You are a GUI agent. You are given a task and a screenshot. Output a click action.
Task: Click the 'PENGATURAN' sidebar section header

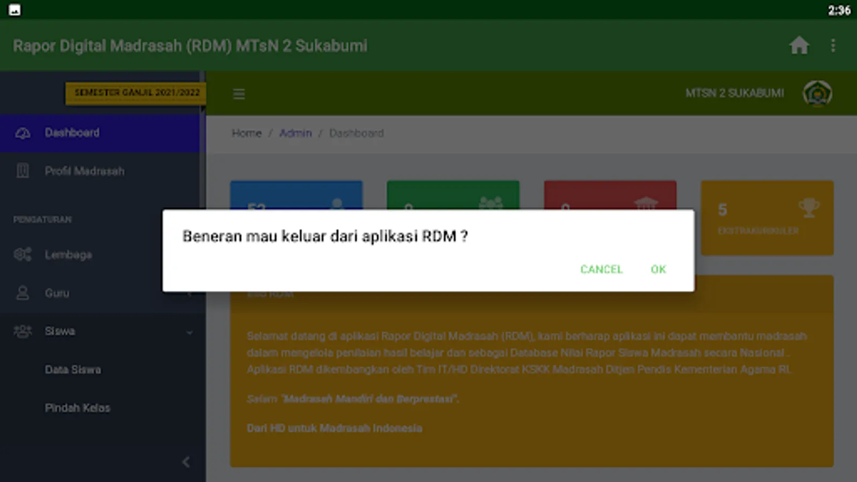(x=42, y=220)
